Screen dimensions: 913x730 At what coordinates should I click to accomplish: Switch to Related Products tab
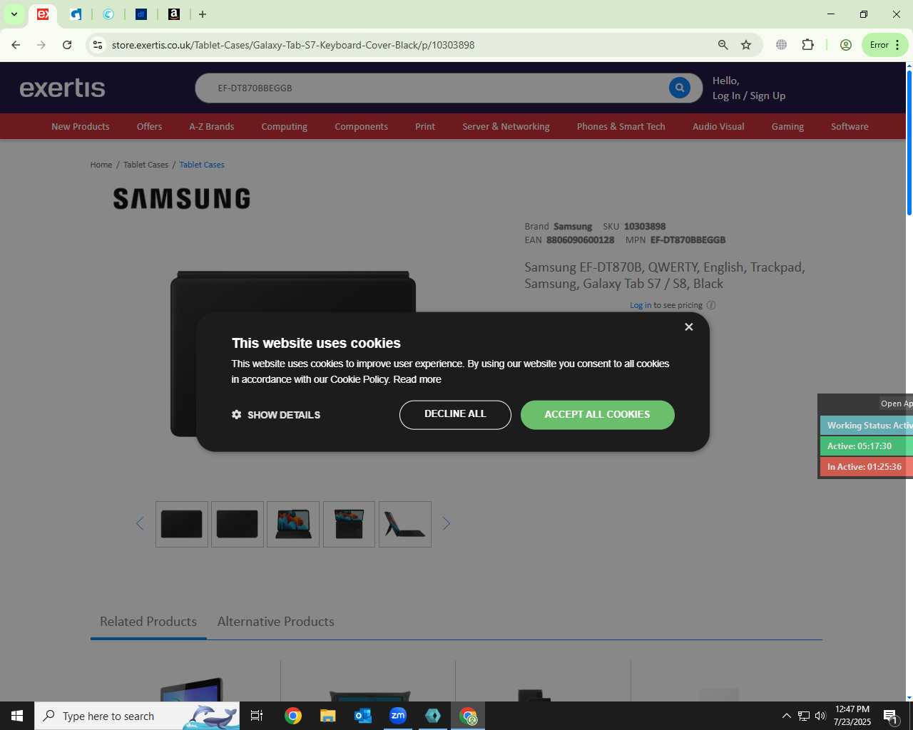click(148, 622)
